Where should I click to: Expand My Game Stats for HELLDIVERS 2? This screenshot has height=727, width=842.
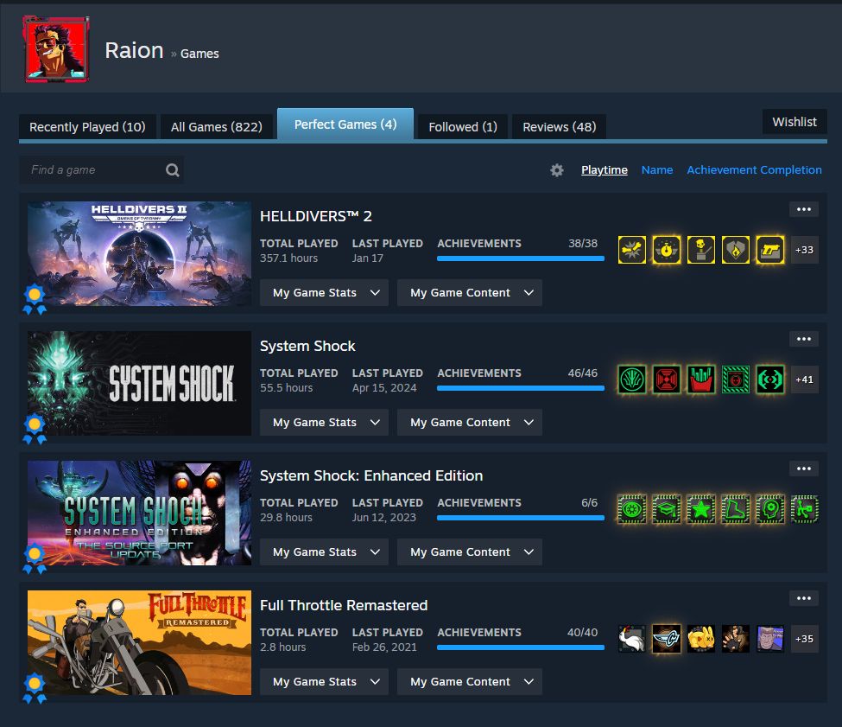(324, 293)
